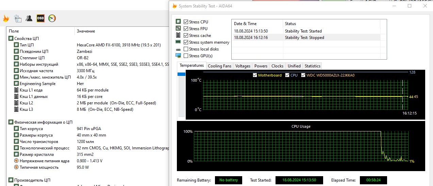Click the icon beside Напряжение питания ядра

[x=16, y=161]
